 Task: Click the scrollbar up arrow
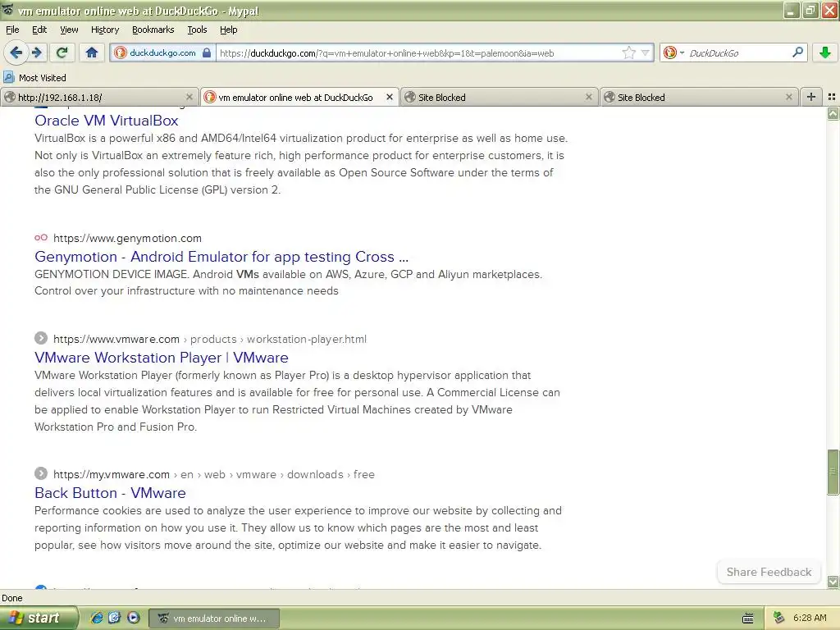833,113
